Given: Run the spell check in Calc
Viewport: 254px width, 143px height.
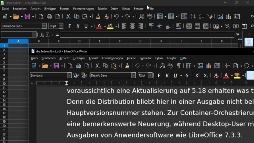Looking at the screenshot, I should click(x=150, y=16).
